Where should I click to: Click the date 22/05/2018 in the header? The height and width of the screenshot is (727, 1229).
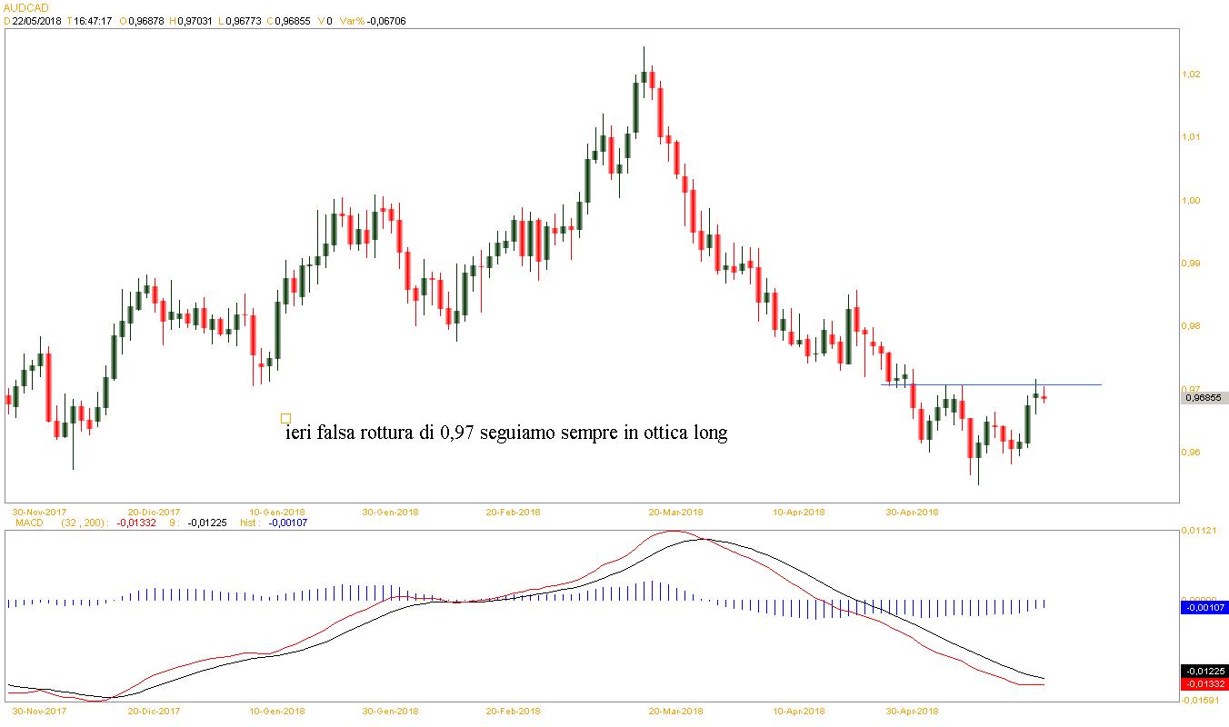coord(36,21)
